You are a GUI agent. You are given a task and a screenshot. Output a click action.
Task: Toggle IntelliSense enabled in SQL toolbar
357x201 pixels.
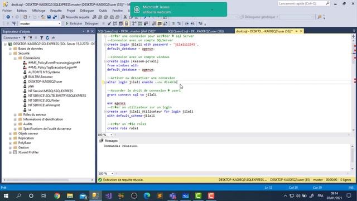[127, 23]
